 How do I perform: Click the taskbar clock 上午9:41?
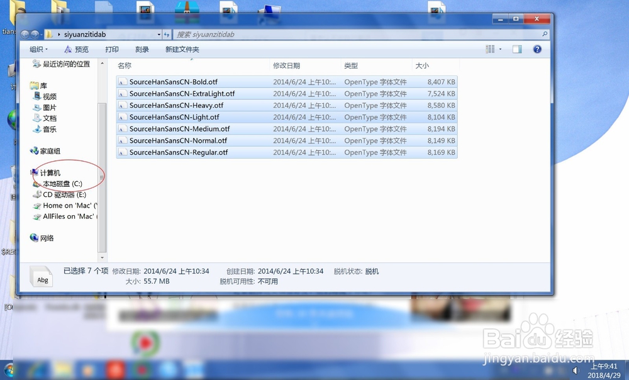click(x=604, y=366)
